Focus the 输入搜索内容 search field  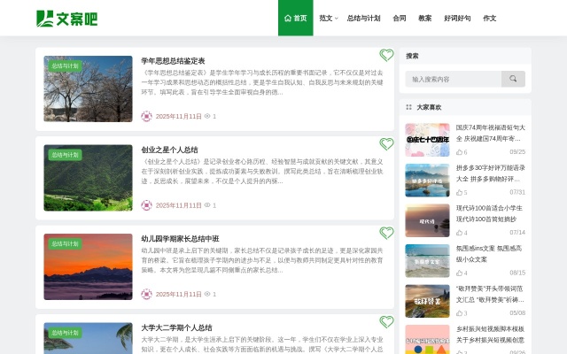click(x=454, y=79)
